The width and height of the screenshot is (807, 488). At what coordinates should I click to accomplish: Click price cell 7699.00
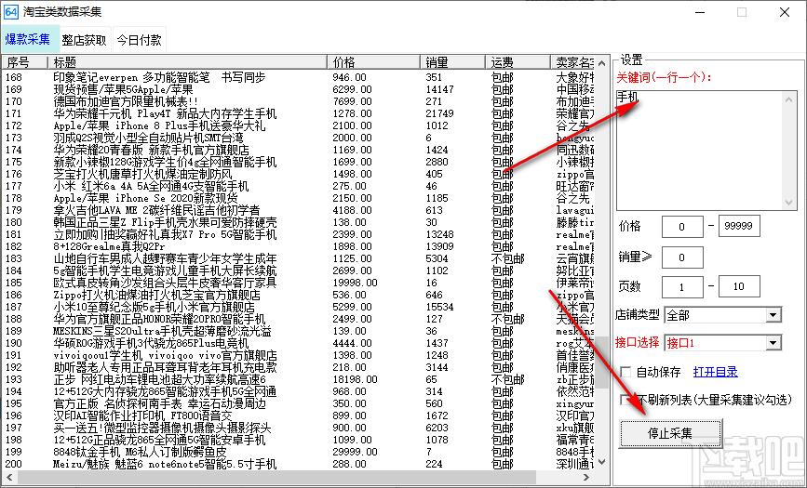[x=353, y=101]
